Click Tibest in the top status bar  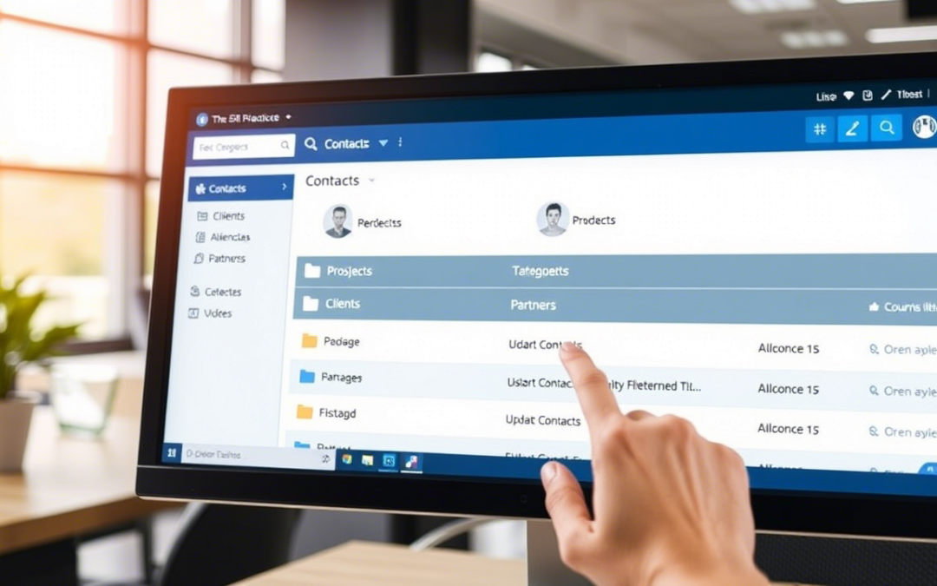coord(909,94)
